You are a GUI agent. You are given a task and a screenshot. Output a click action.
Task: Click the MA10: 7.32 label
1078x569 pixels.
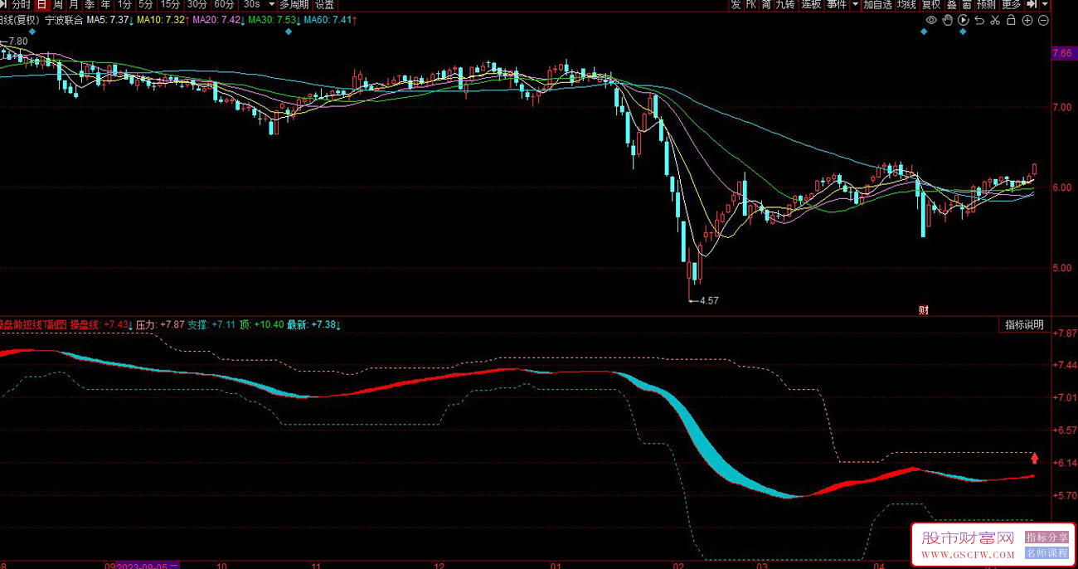click(163, 19)
